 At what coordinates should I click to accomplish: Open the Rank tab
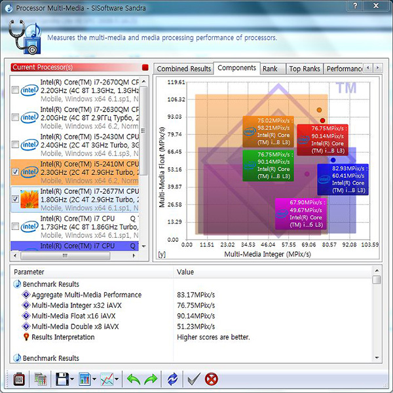tap(272, 69)
